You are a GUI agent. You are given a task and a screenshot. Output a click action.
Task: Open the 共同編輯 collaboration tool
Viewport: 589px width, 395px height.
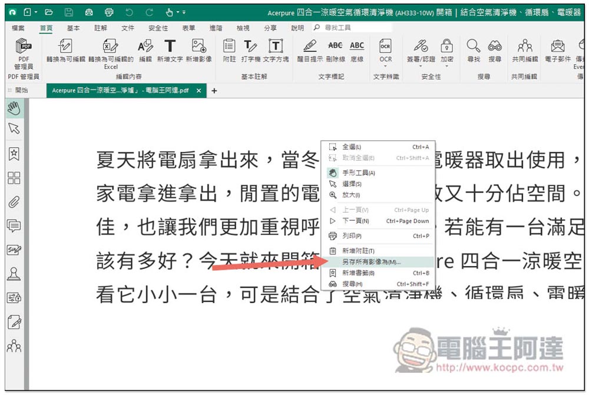pyautogui.click(x=525, y=50)
